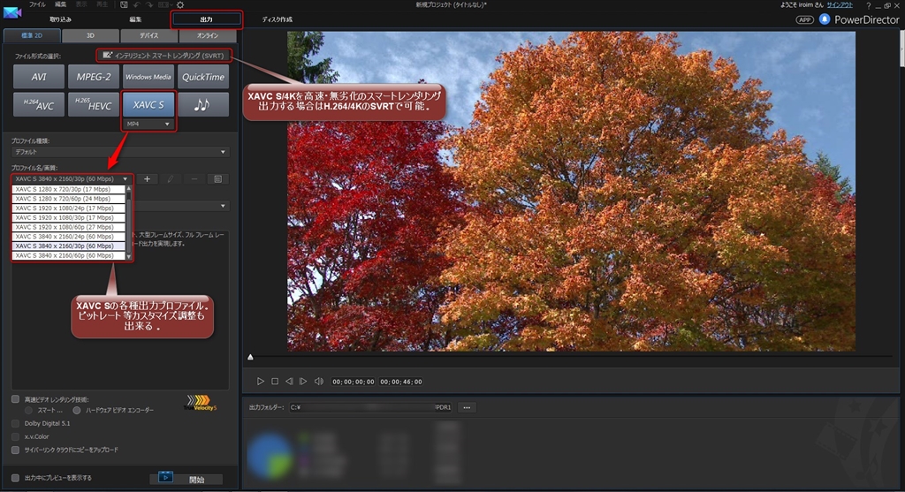The height and width of the screenshot is (492, 905).
Task: Click the profile list scroll down arrow
Action: coord(129,257)
